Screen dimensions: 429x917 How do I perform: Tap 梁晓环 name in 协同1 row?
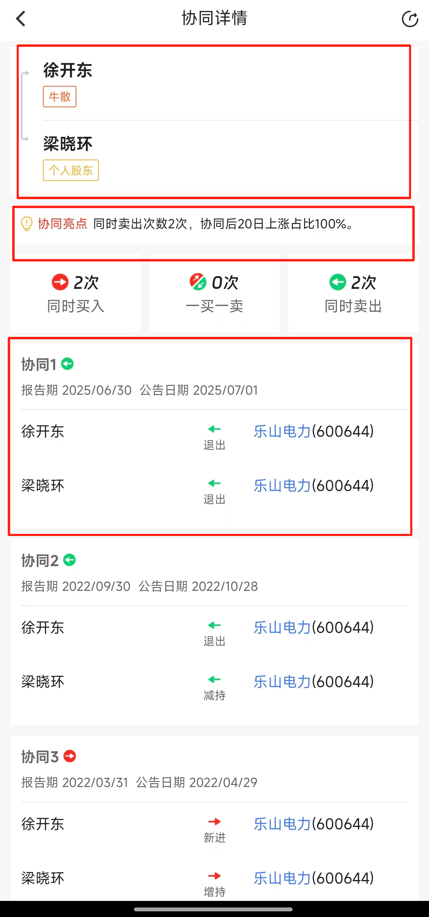[x=43, y=486]
